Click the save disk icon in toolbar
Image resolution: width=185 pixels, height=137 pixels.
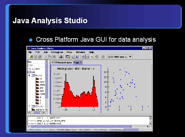35,57
